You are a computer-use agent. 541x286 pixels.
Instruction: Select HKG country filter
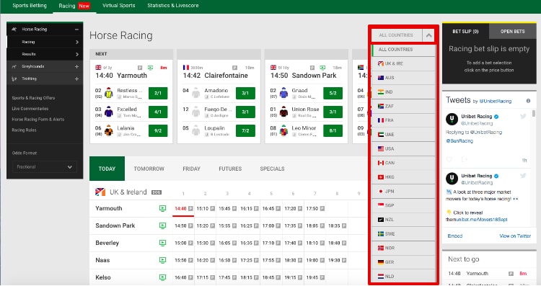point(403,177)
